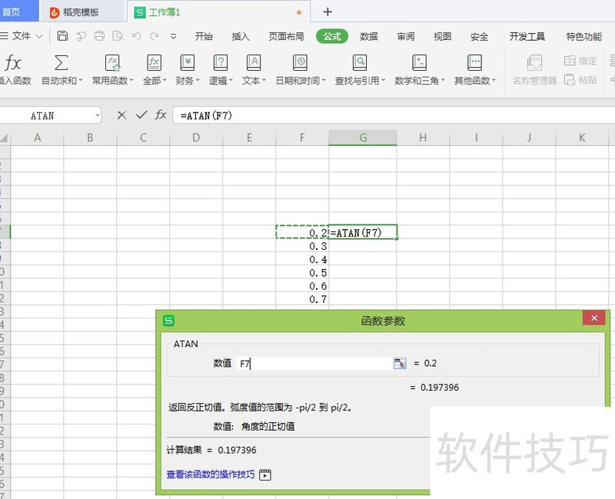Image resolution: width=615 pixels, height=499 pixels.
Task: Open the 查看该函数的操作技巧 link
Action: (x=211, y=474)
